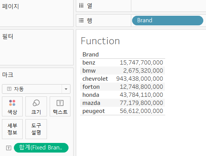206x156 pixels.
Task: Select the forton row label
Action: [x=91, y=87]
